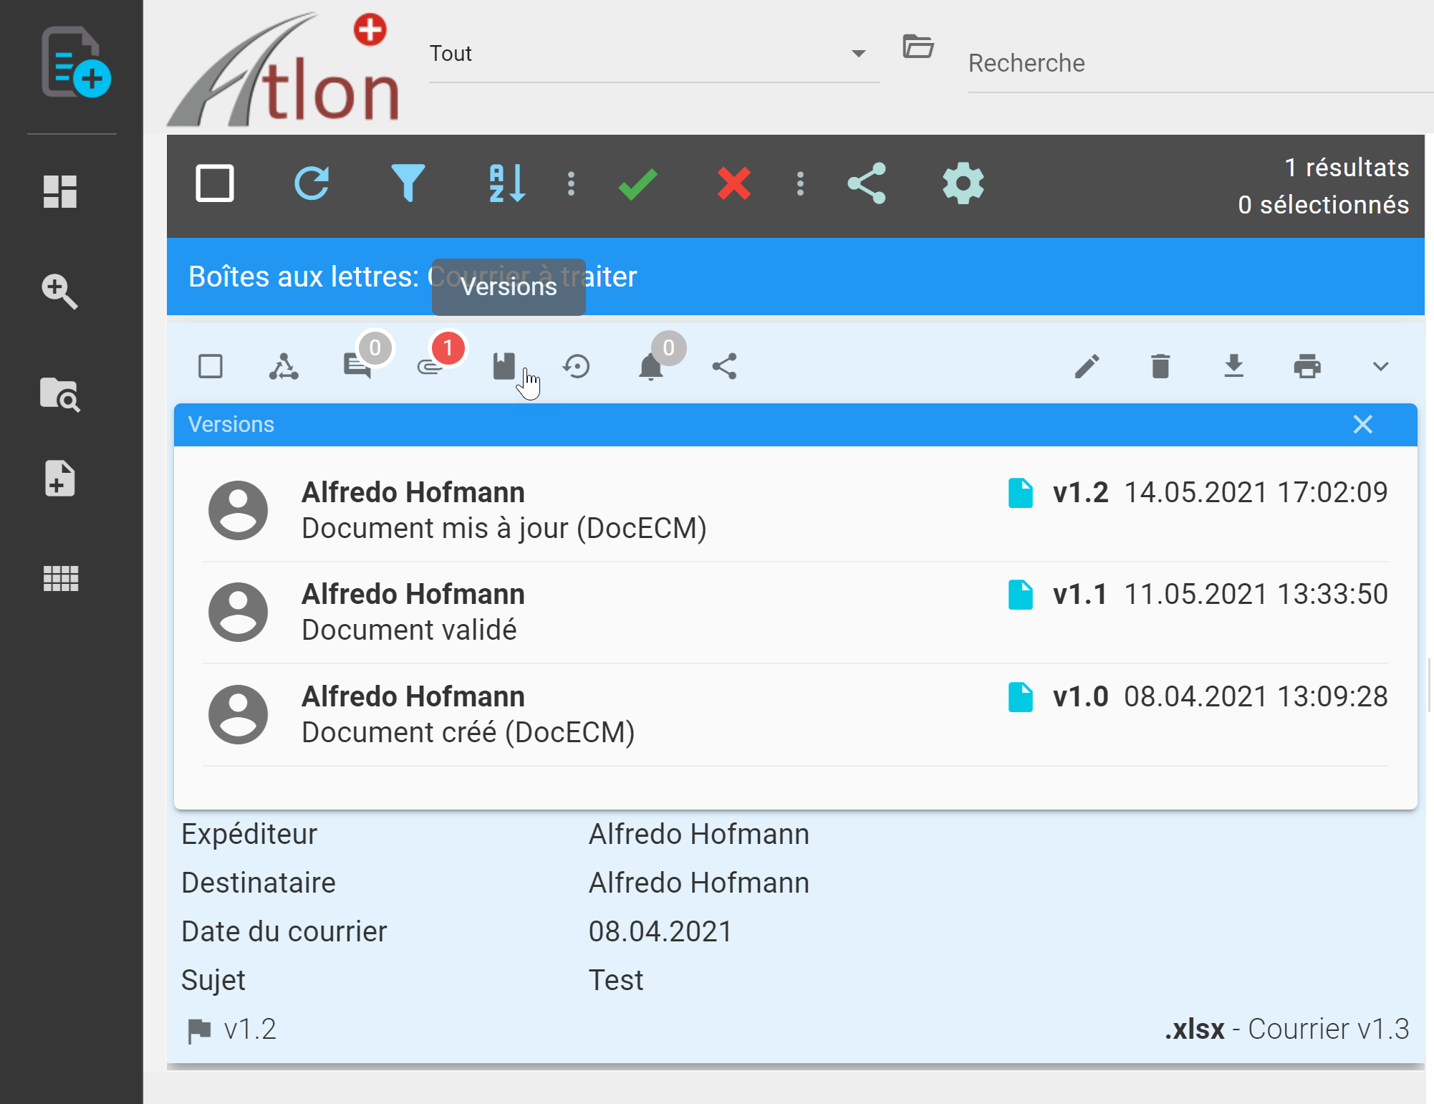Reject with the red cross
Viewport: 1434px width, 1104px height.
point(734,184)
